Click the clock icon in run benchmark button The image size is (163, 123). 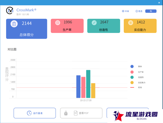click(x=29, y=113)
